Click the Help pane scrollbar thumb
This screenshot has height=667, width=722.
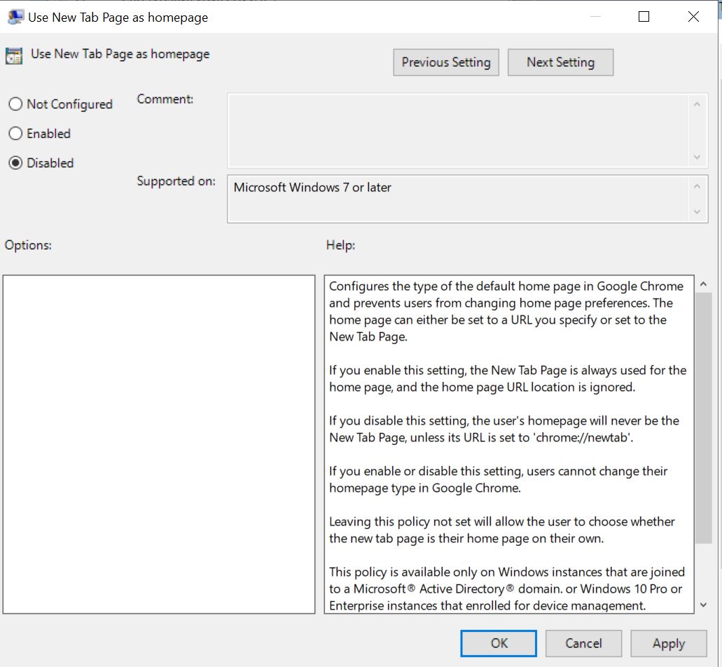click(703, 417)
